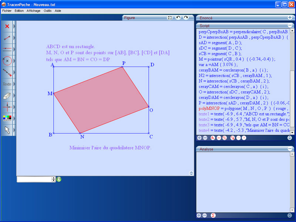Click the Figure view scrollbar arrow
296x222 pixels.
(x=191, y=173)
